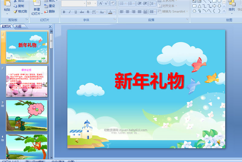Click the scrollbar down arrow in slides pane
This screenshot has width=242, height=162.
[51, 158]
